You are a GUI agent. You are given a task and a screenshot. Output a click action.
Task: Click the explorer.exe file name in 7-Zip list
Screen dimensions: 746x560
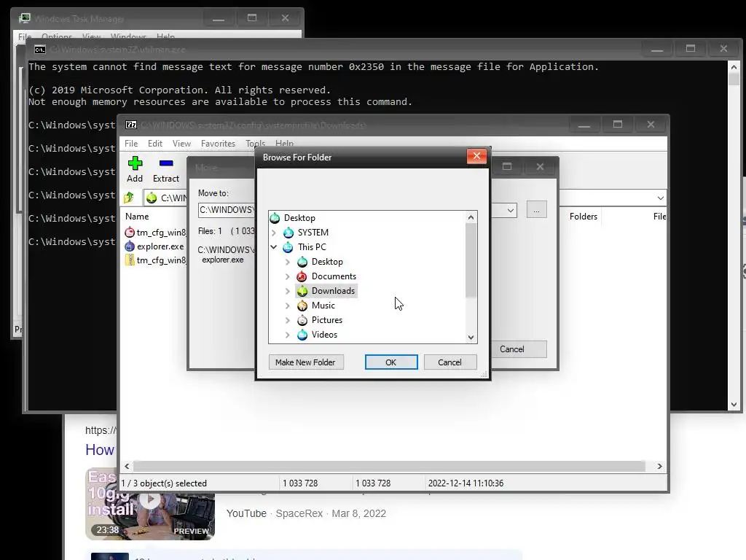coord(160,246)
